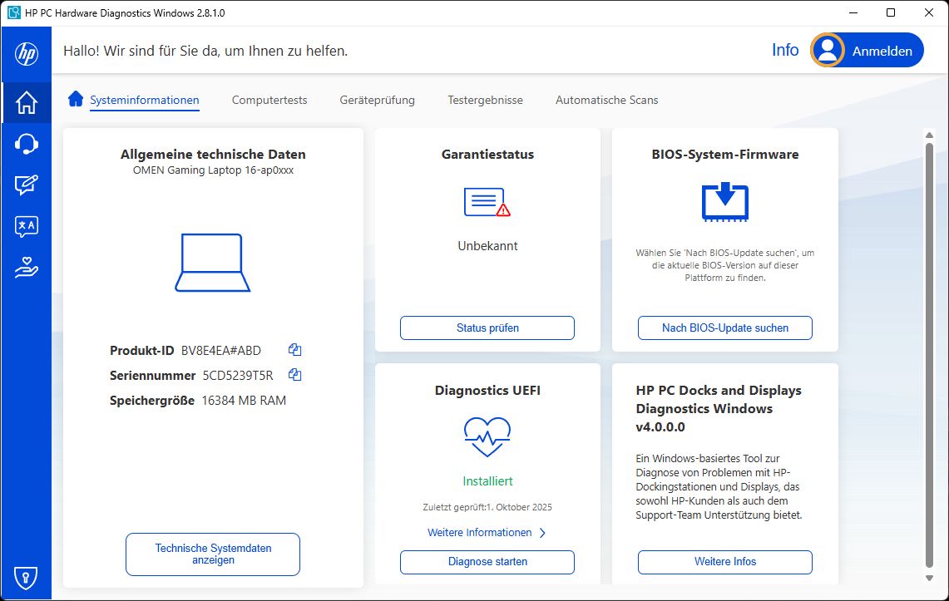949x601 pixels.
Task: Click the hand with heart sidebar icon
Action: (27, 267)
